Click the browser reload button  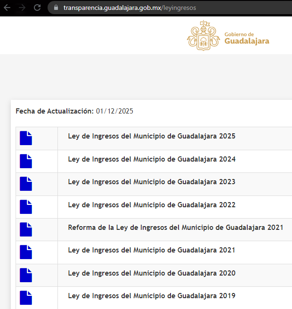tap(38, 8)
